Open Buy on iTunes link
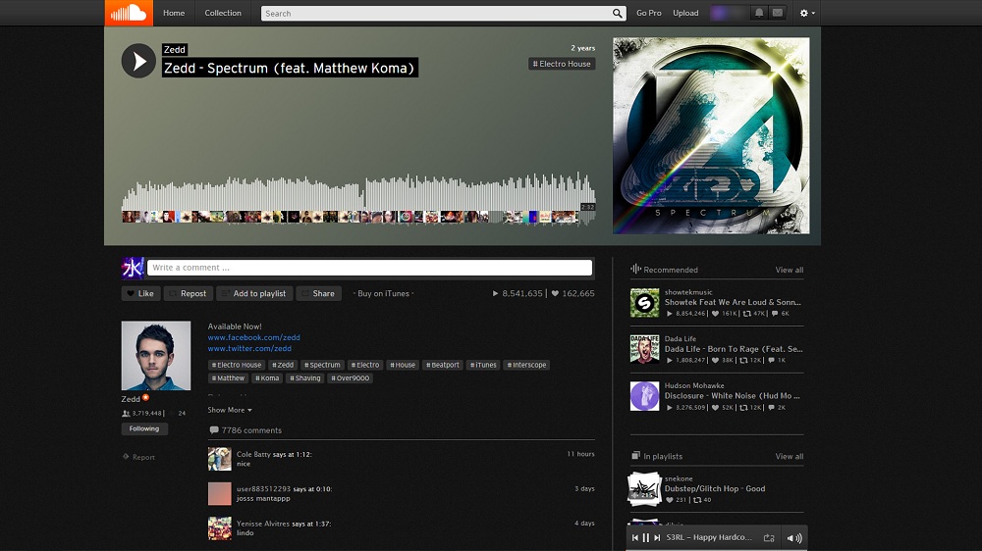This screenshot has height=551, width=982. [383, 293]
